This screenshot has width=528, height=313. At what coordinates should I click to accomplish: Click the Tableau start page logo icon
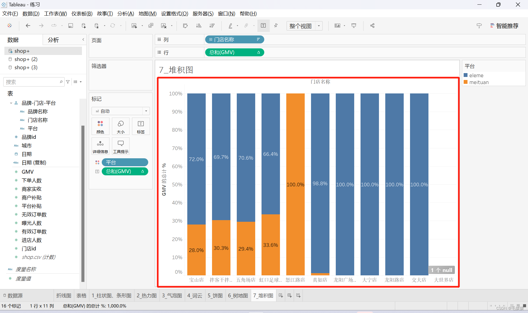click(10, 26)
